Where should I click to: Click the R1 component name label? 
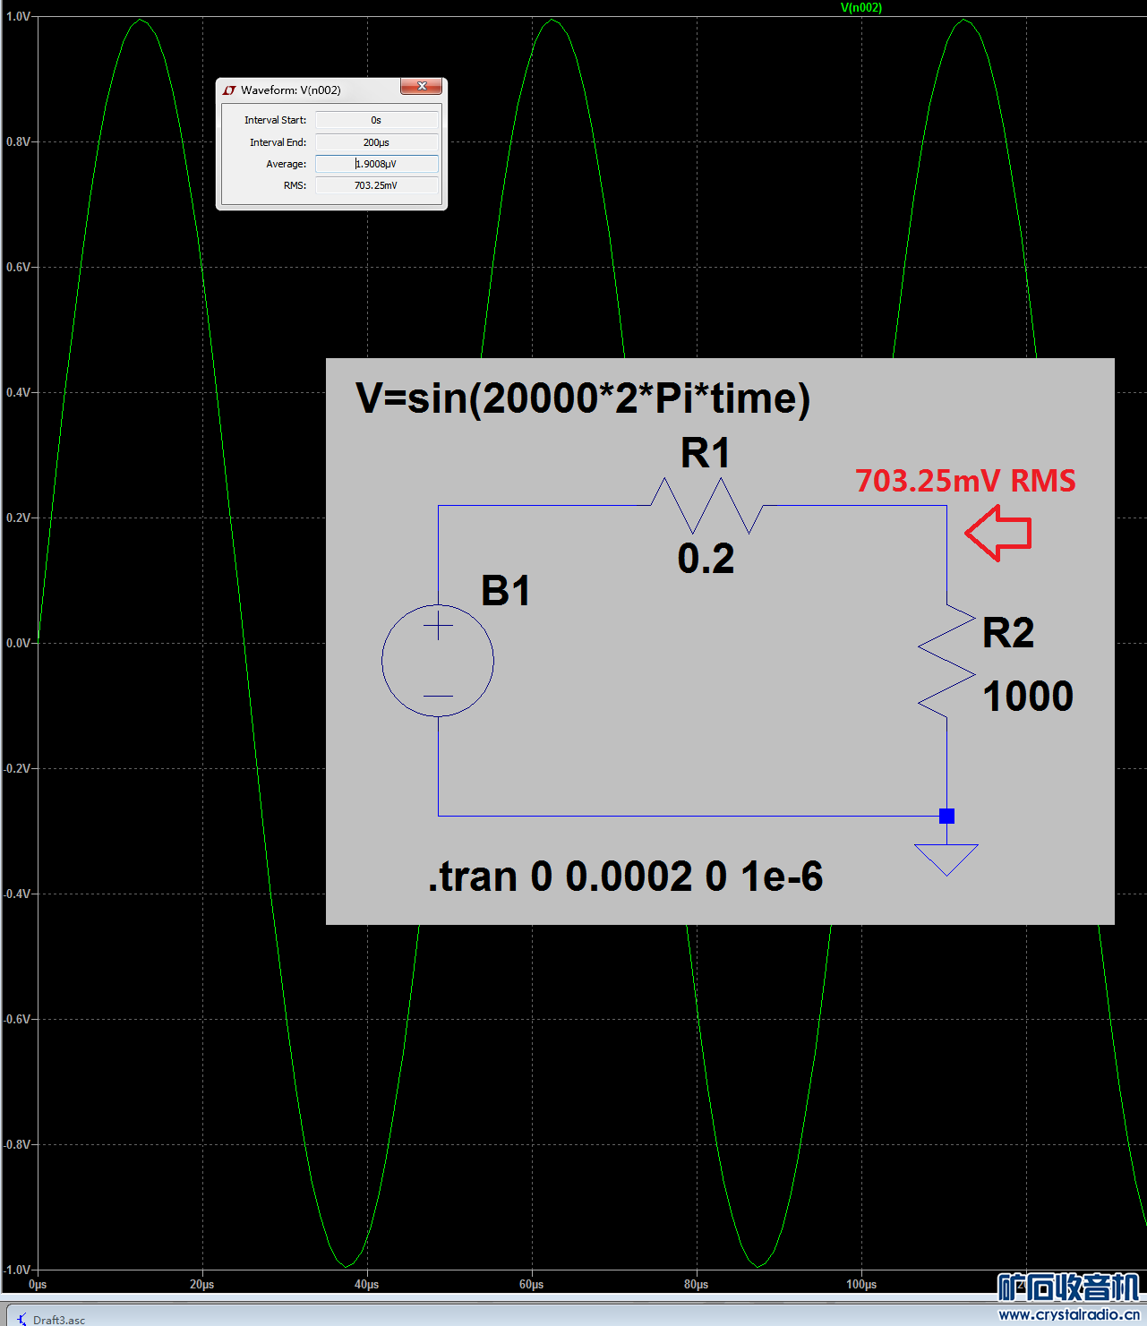[x=706, y=453]
